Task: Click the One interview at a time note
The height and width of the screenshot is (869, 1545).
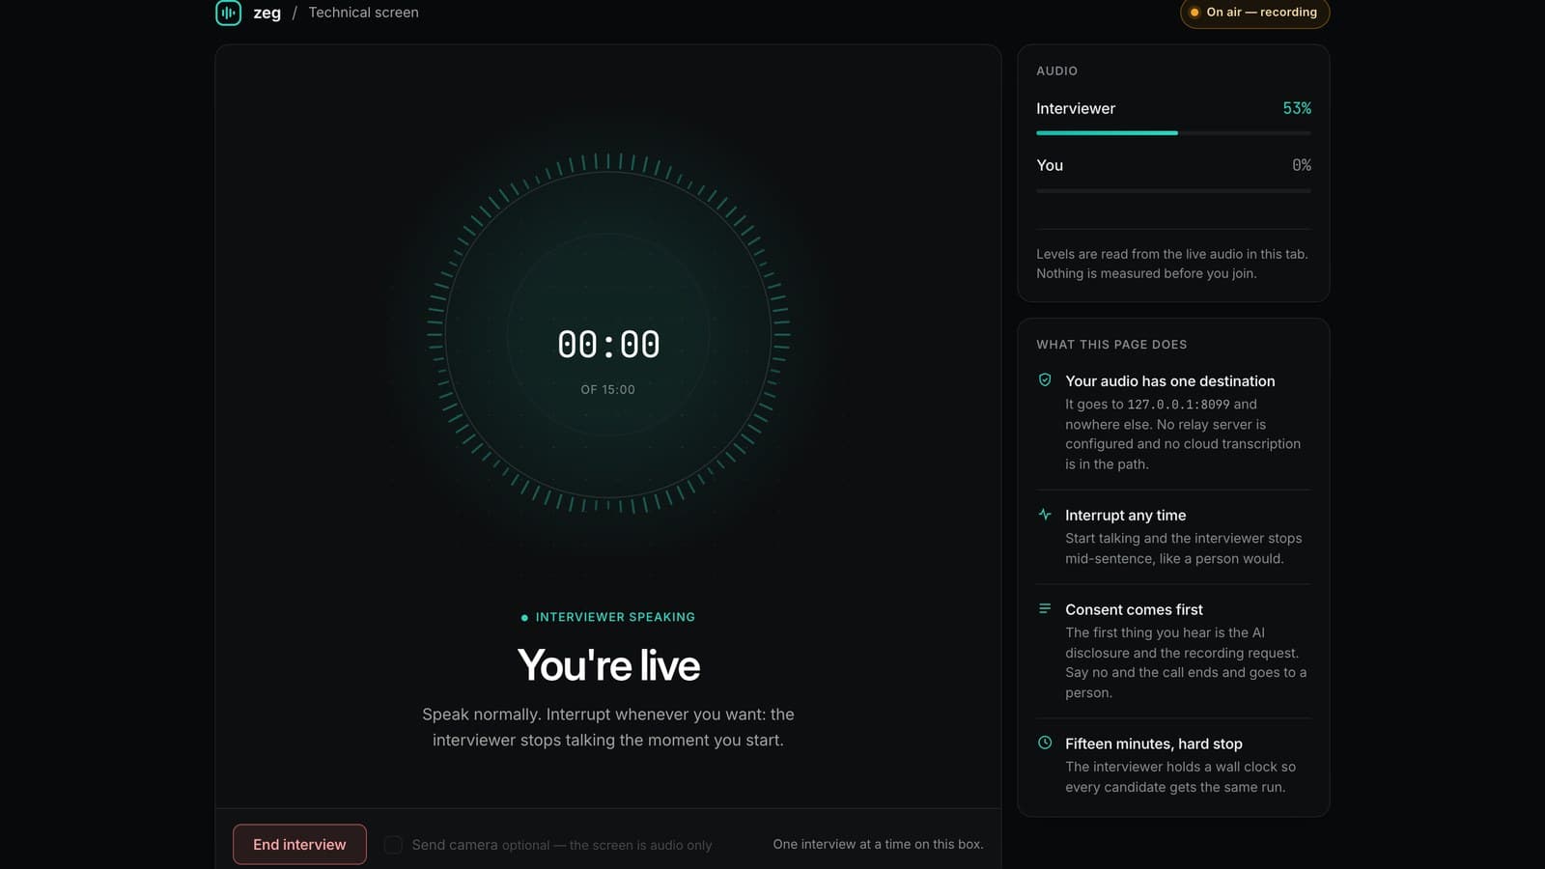Action: [878, 845]
